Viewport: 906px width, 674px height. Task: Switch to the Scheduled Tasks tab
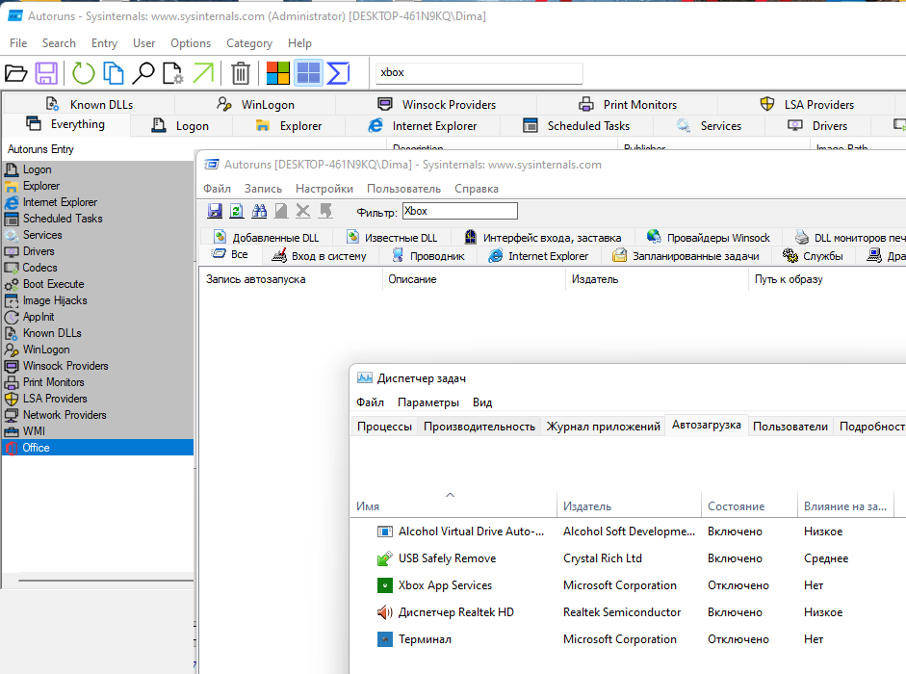(x=577, y=125)
